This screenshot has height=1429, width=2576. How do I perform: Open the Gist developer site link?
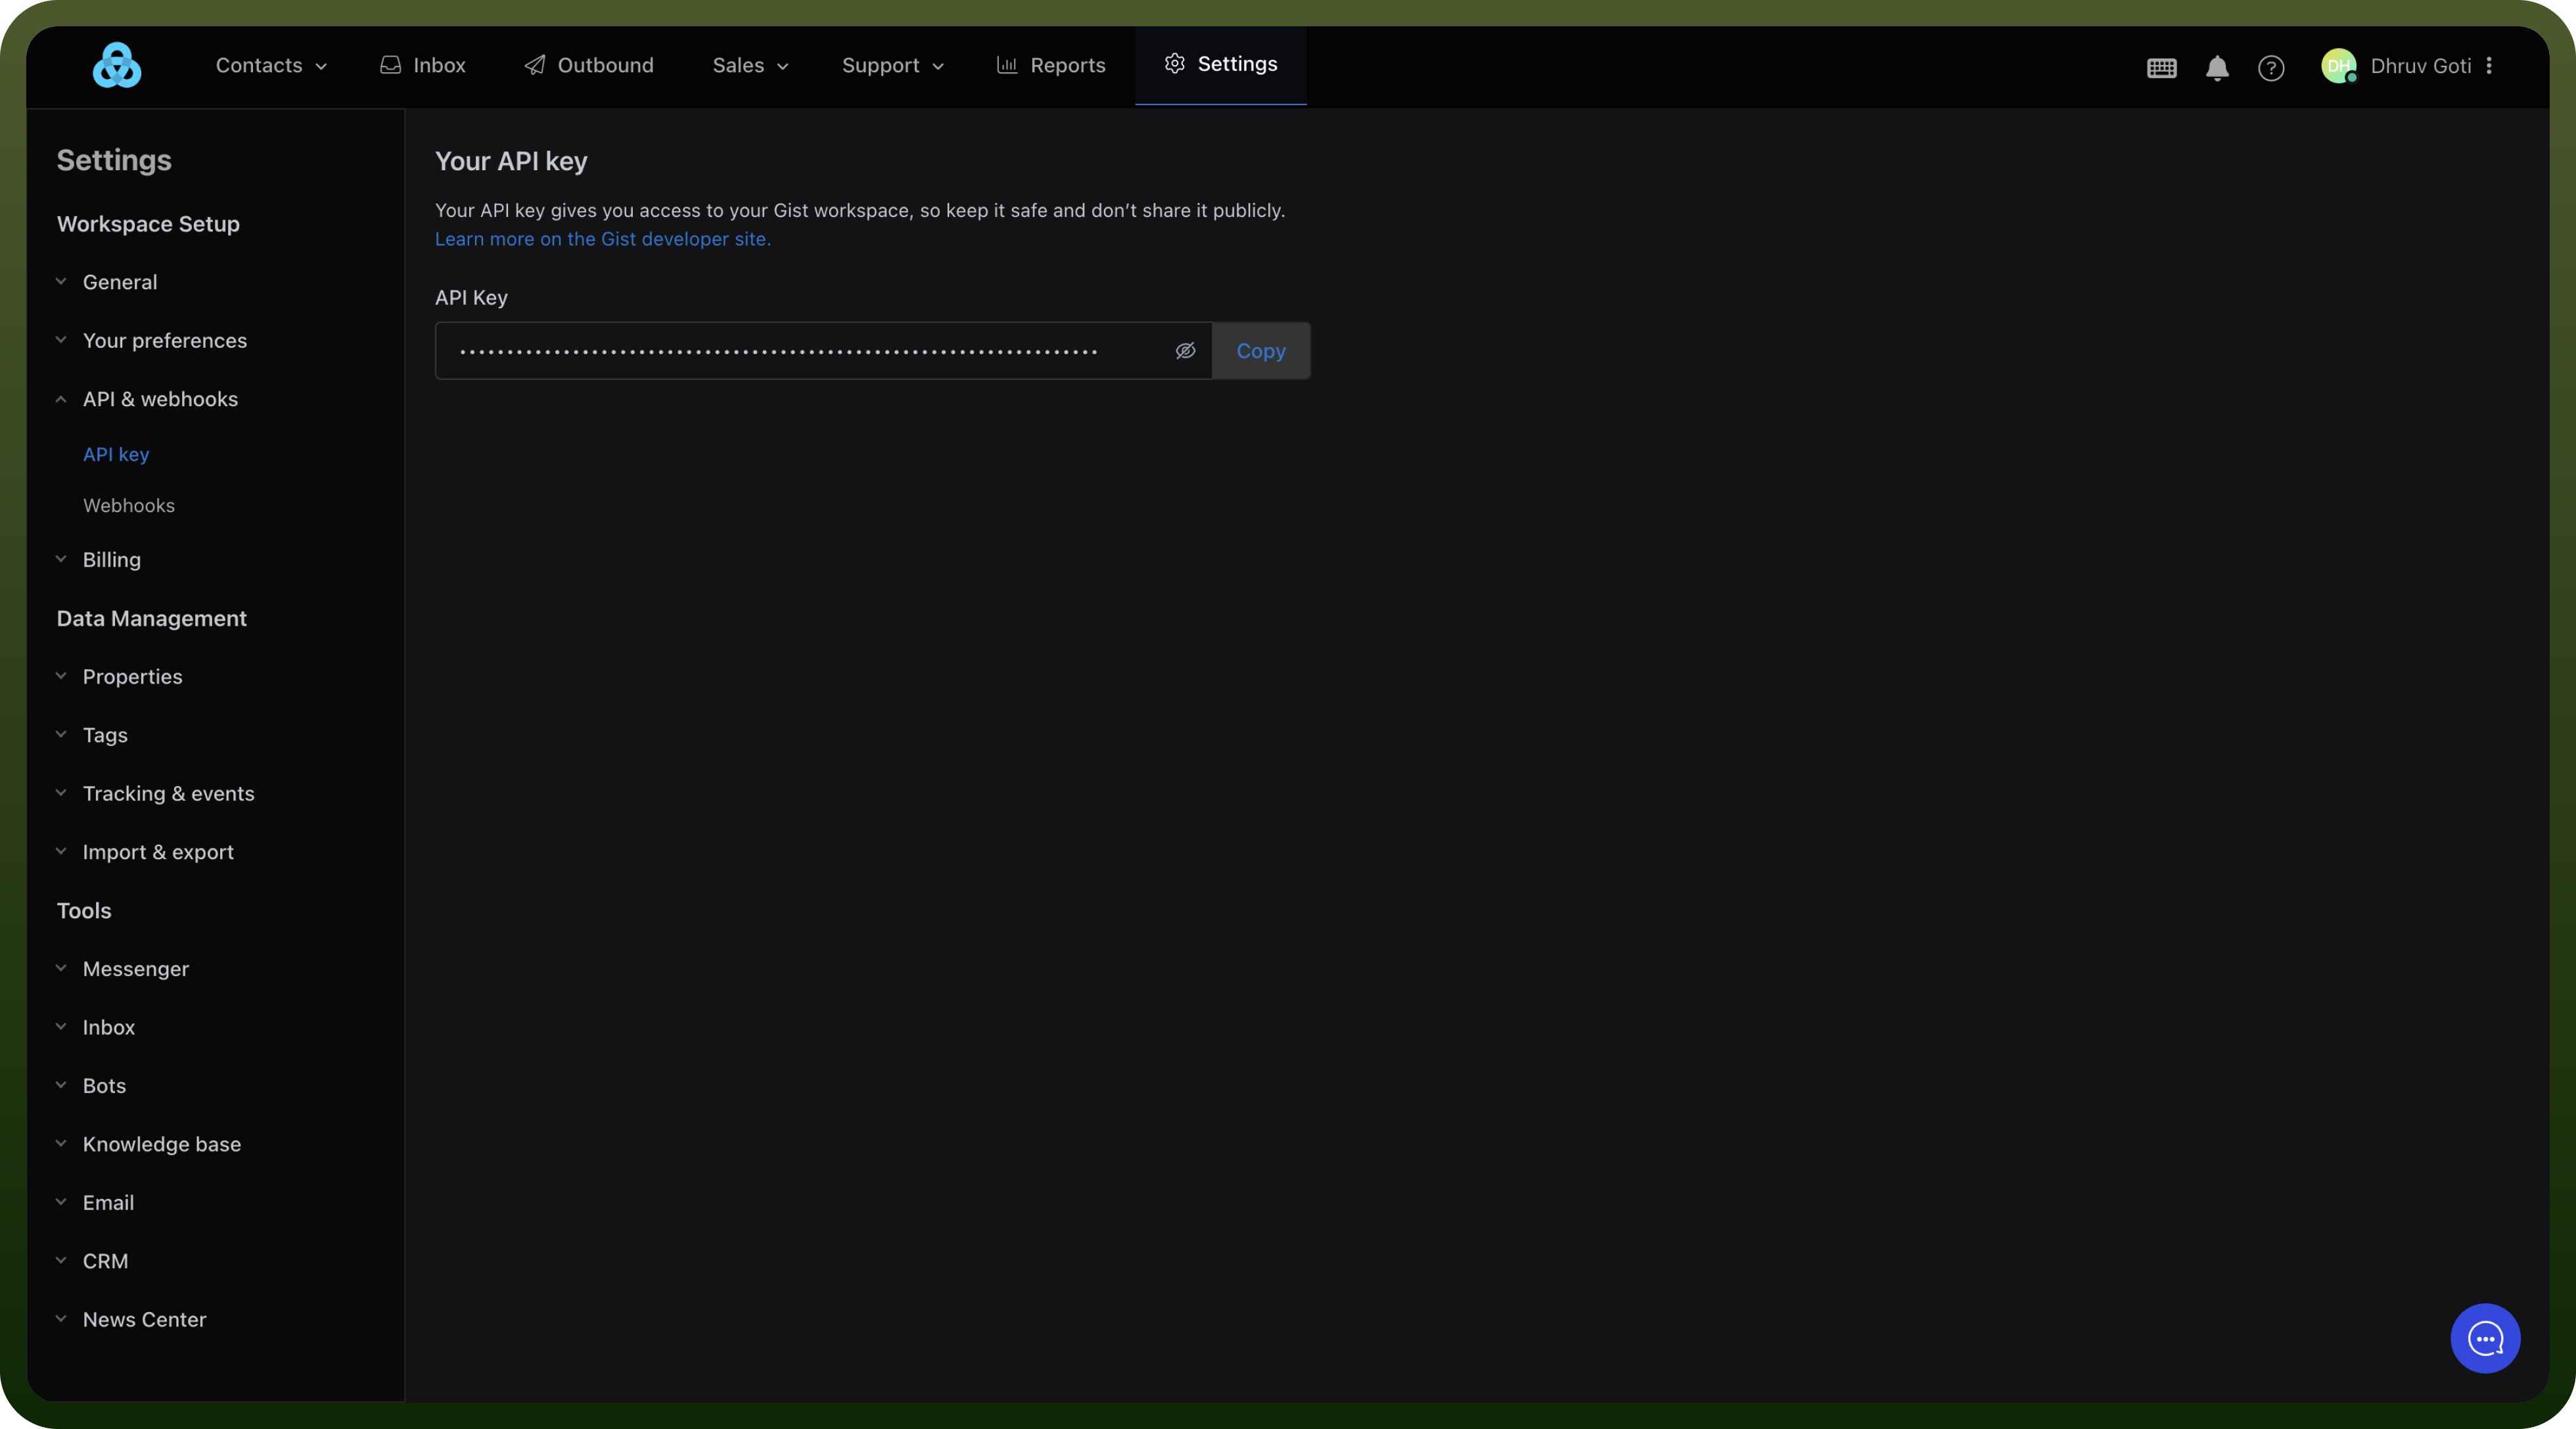tap(602, 239)
